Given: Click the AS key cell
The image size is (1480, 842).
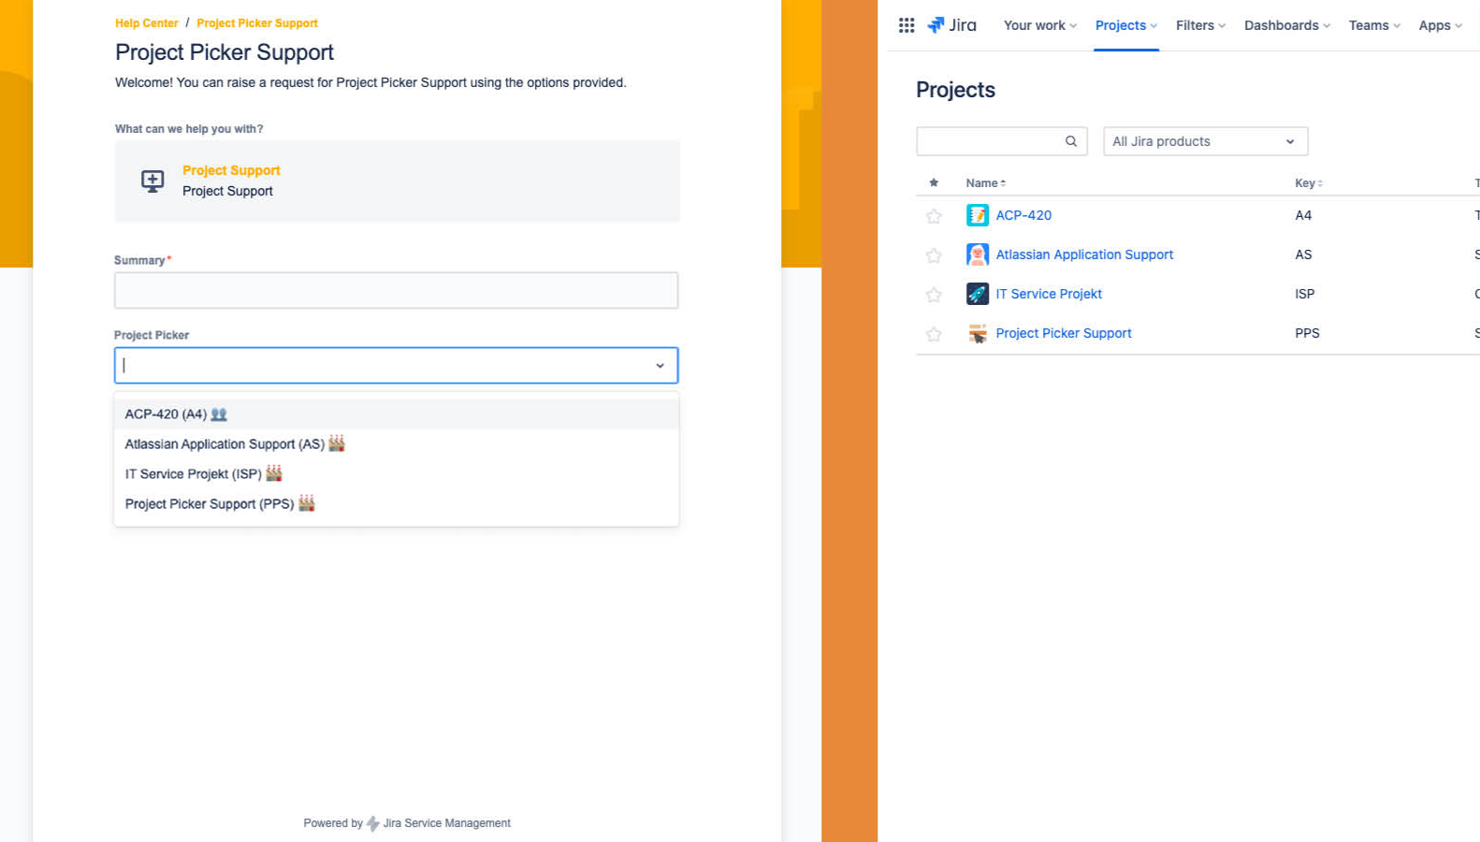Looking at the screenshot, I should [1303, 254].
